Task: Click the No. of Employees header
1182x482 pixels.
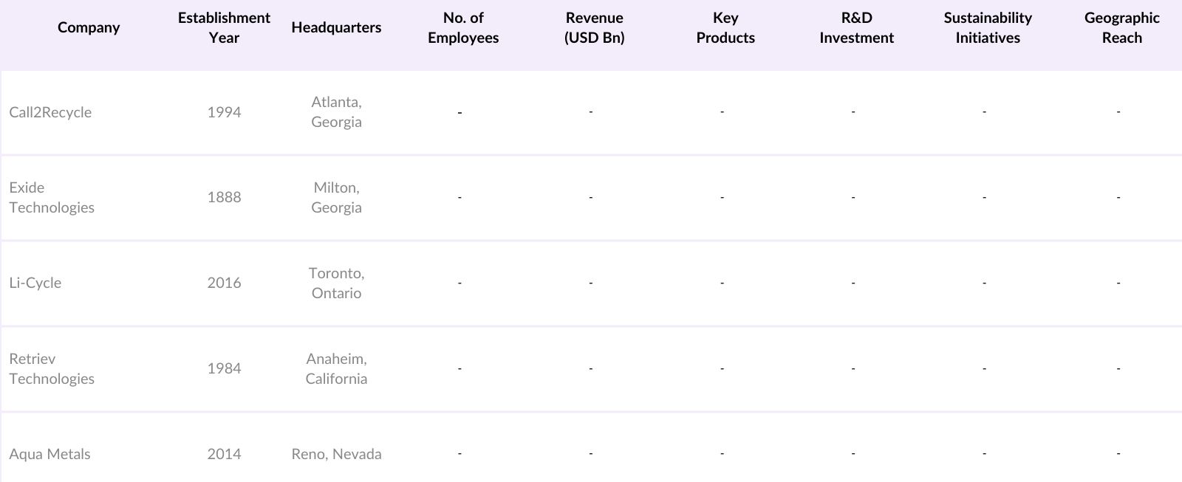Action: point(463,27)
